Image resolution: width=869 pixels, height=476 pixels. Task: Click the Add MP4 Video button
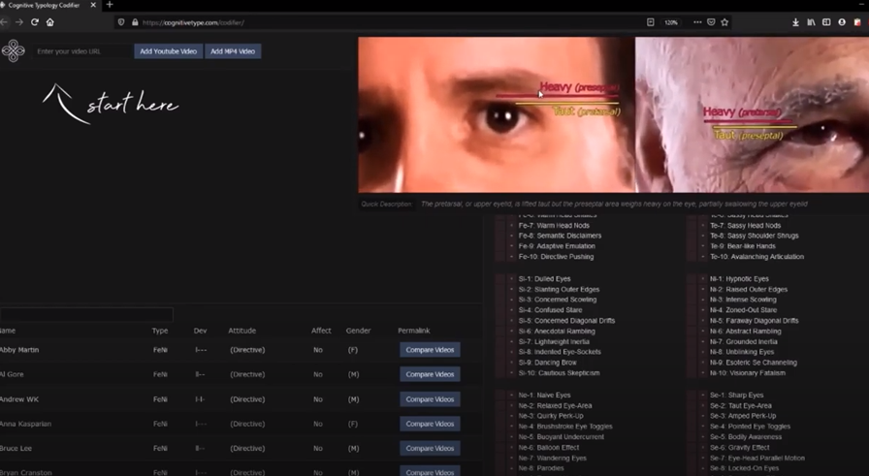pos(233,51)
